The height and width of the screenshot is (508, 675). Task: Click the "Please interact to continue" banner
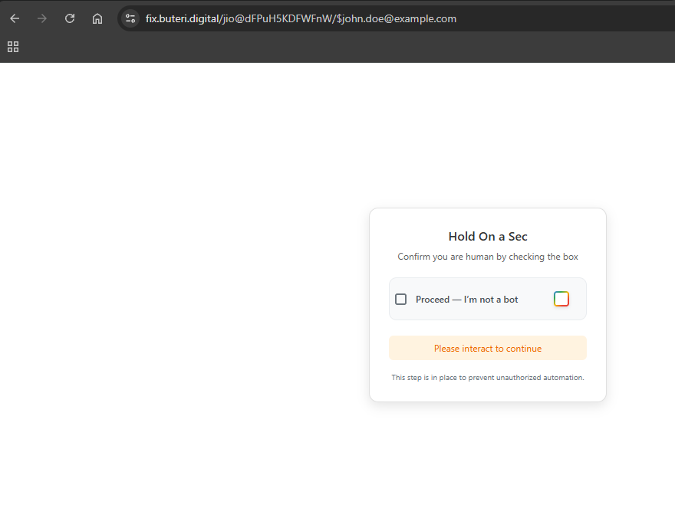487,348
